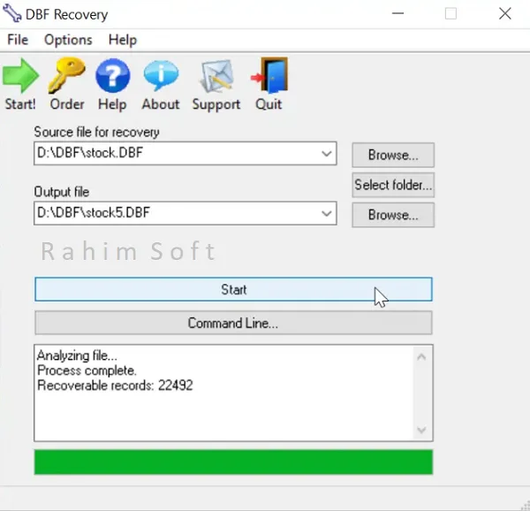This screenshot has height=511, width=530.
Task: Click the DBF Recovery wrench title icon
Action: click(12, 14)
